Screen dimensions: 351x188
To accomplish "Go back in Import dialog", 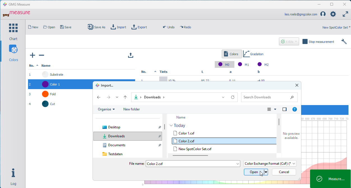I will (99, 97).
